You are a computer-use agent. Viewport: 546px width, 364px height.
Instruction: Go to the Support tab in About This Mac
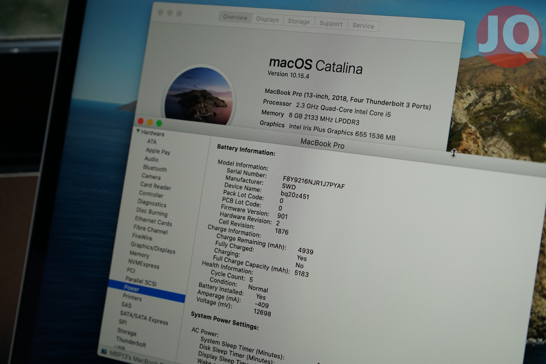point(331,24)
